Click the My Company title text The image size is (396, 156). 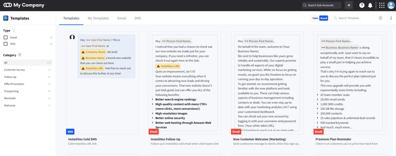coord(29,5)
